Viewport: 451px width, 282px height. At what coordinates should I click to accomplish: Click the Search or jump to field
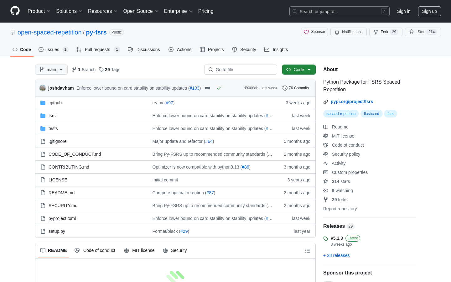[x=340, y=11]
